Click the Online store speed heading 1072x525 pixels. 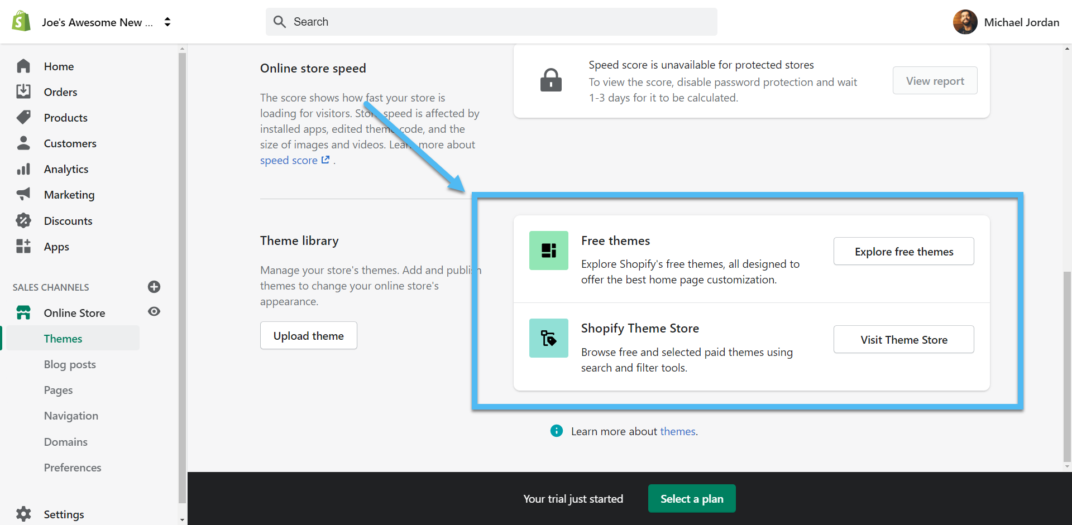[313, 68]
